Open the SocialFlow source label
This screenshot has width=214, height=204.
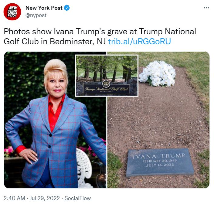(x=77, y=198)
